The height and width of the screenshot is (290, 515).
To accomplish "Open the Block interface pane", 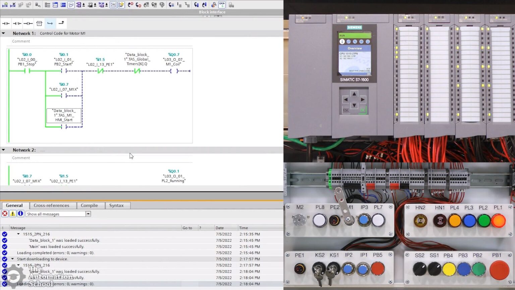I will (x=212, y=12).
